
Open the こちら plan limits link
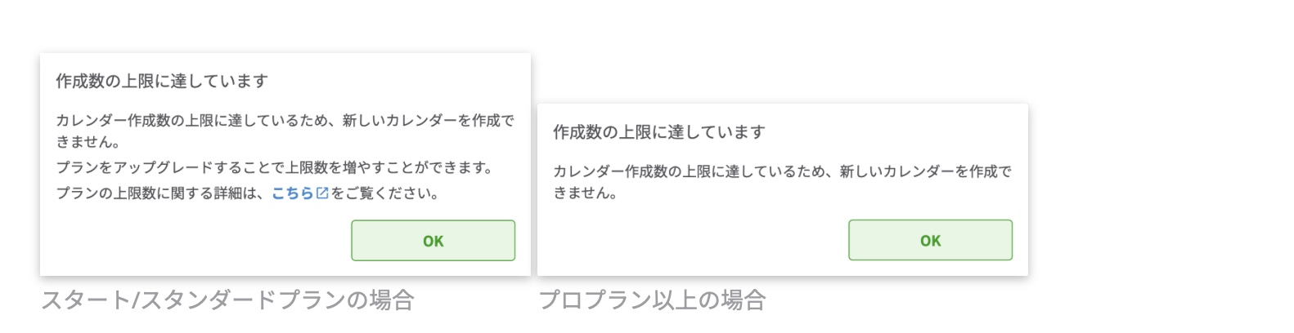292,193
